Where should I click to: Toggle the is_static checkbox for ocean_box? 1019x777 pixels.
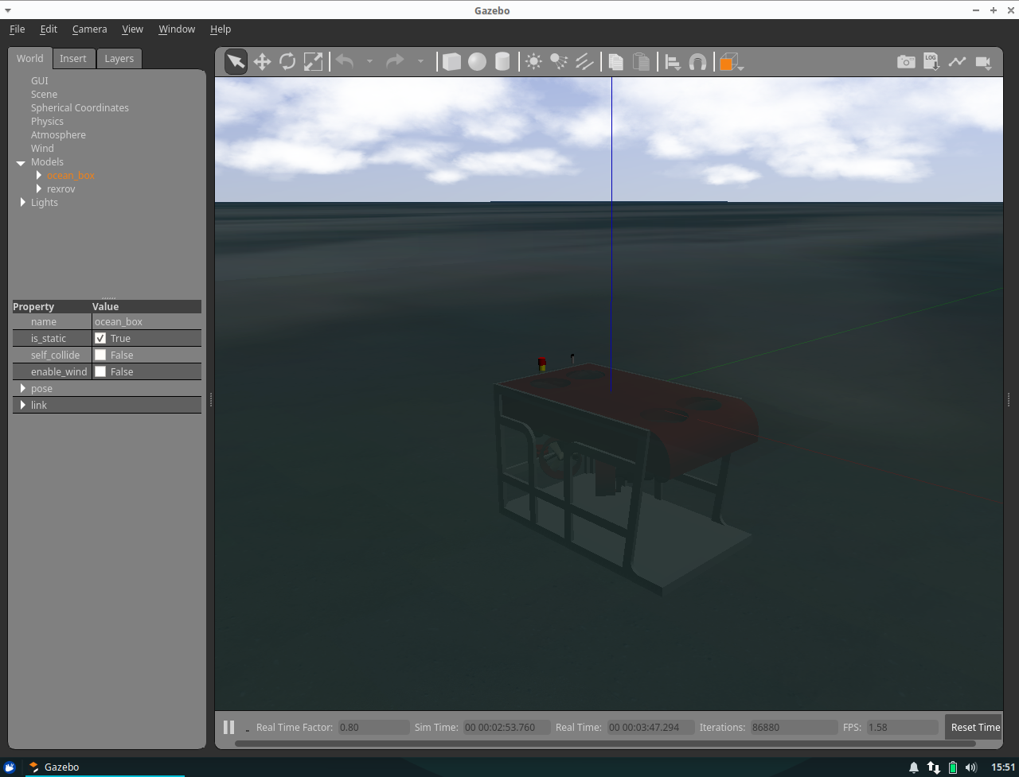[x=101, y=338]
